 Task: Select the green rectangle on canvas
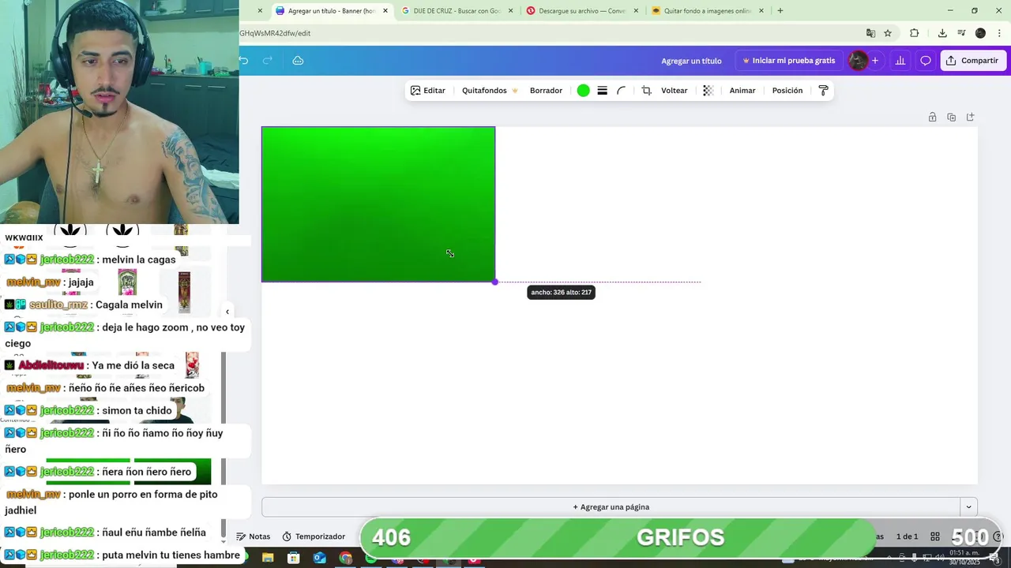378,204
